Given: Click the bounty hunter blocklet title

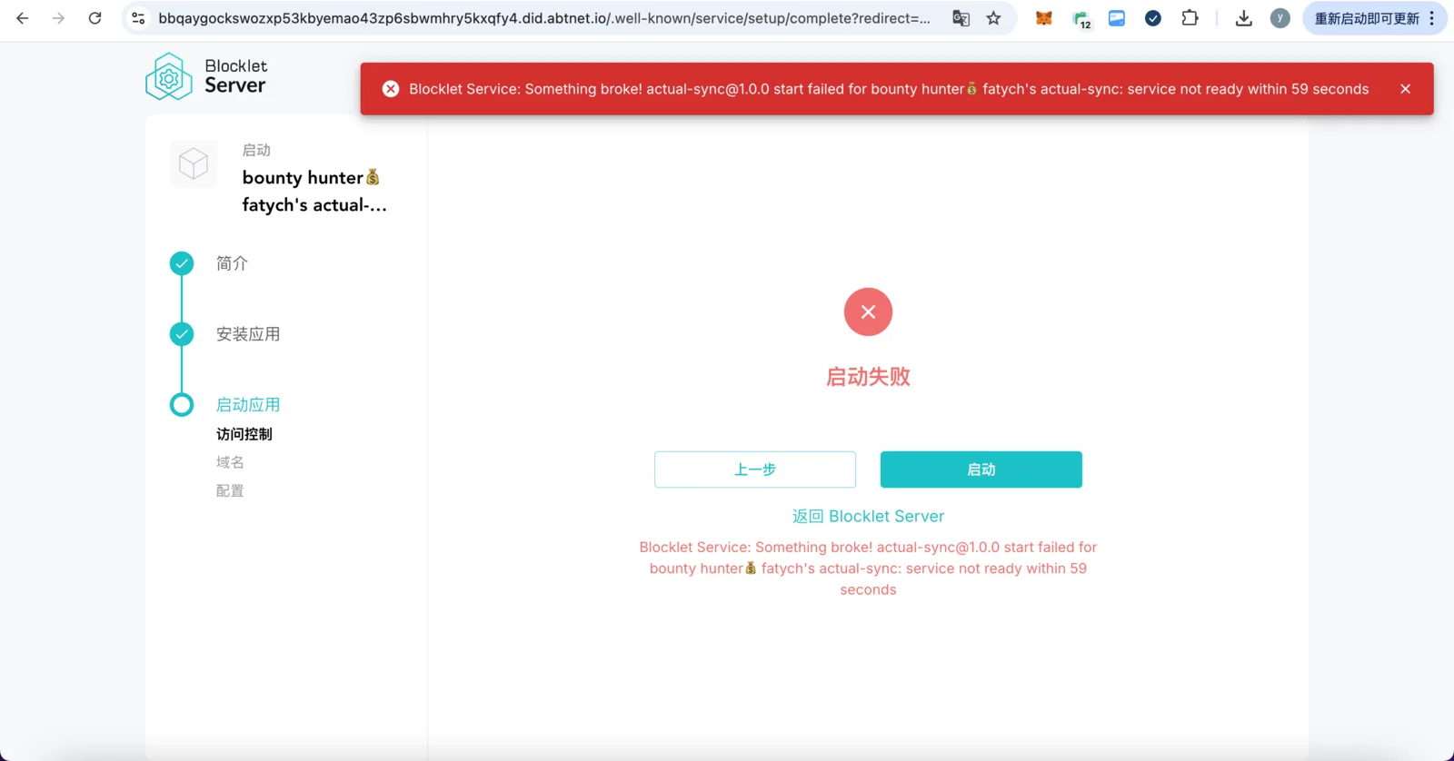Looking at the screenshot, I should (314, 192).
